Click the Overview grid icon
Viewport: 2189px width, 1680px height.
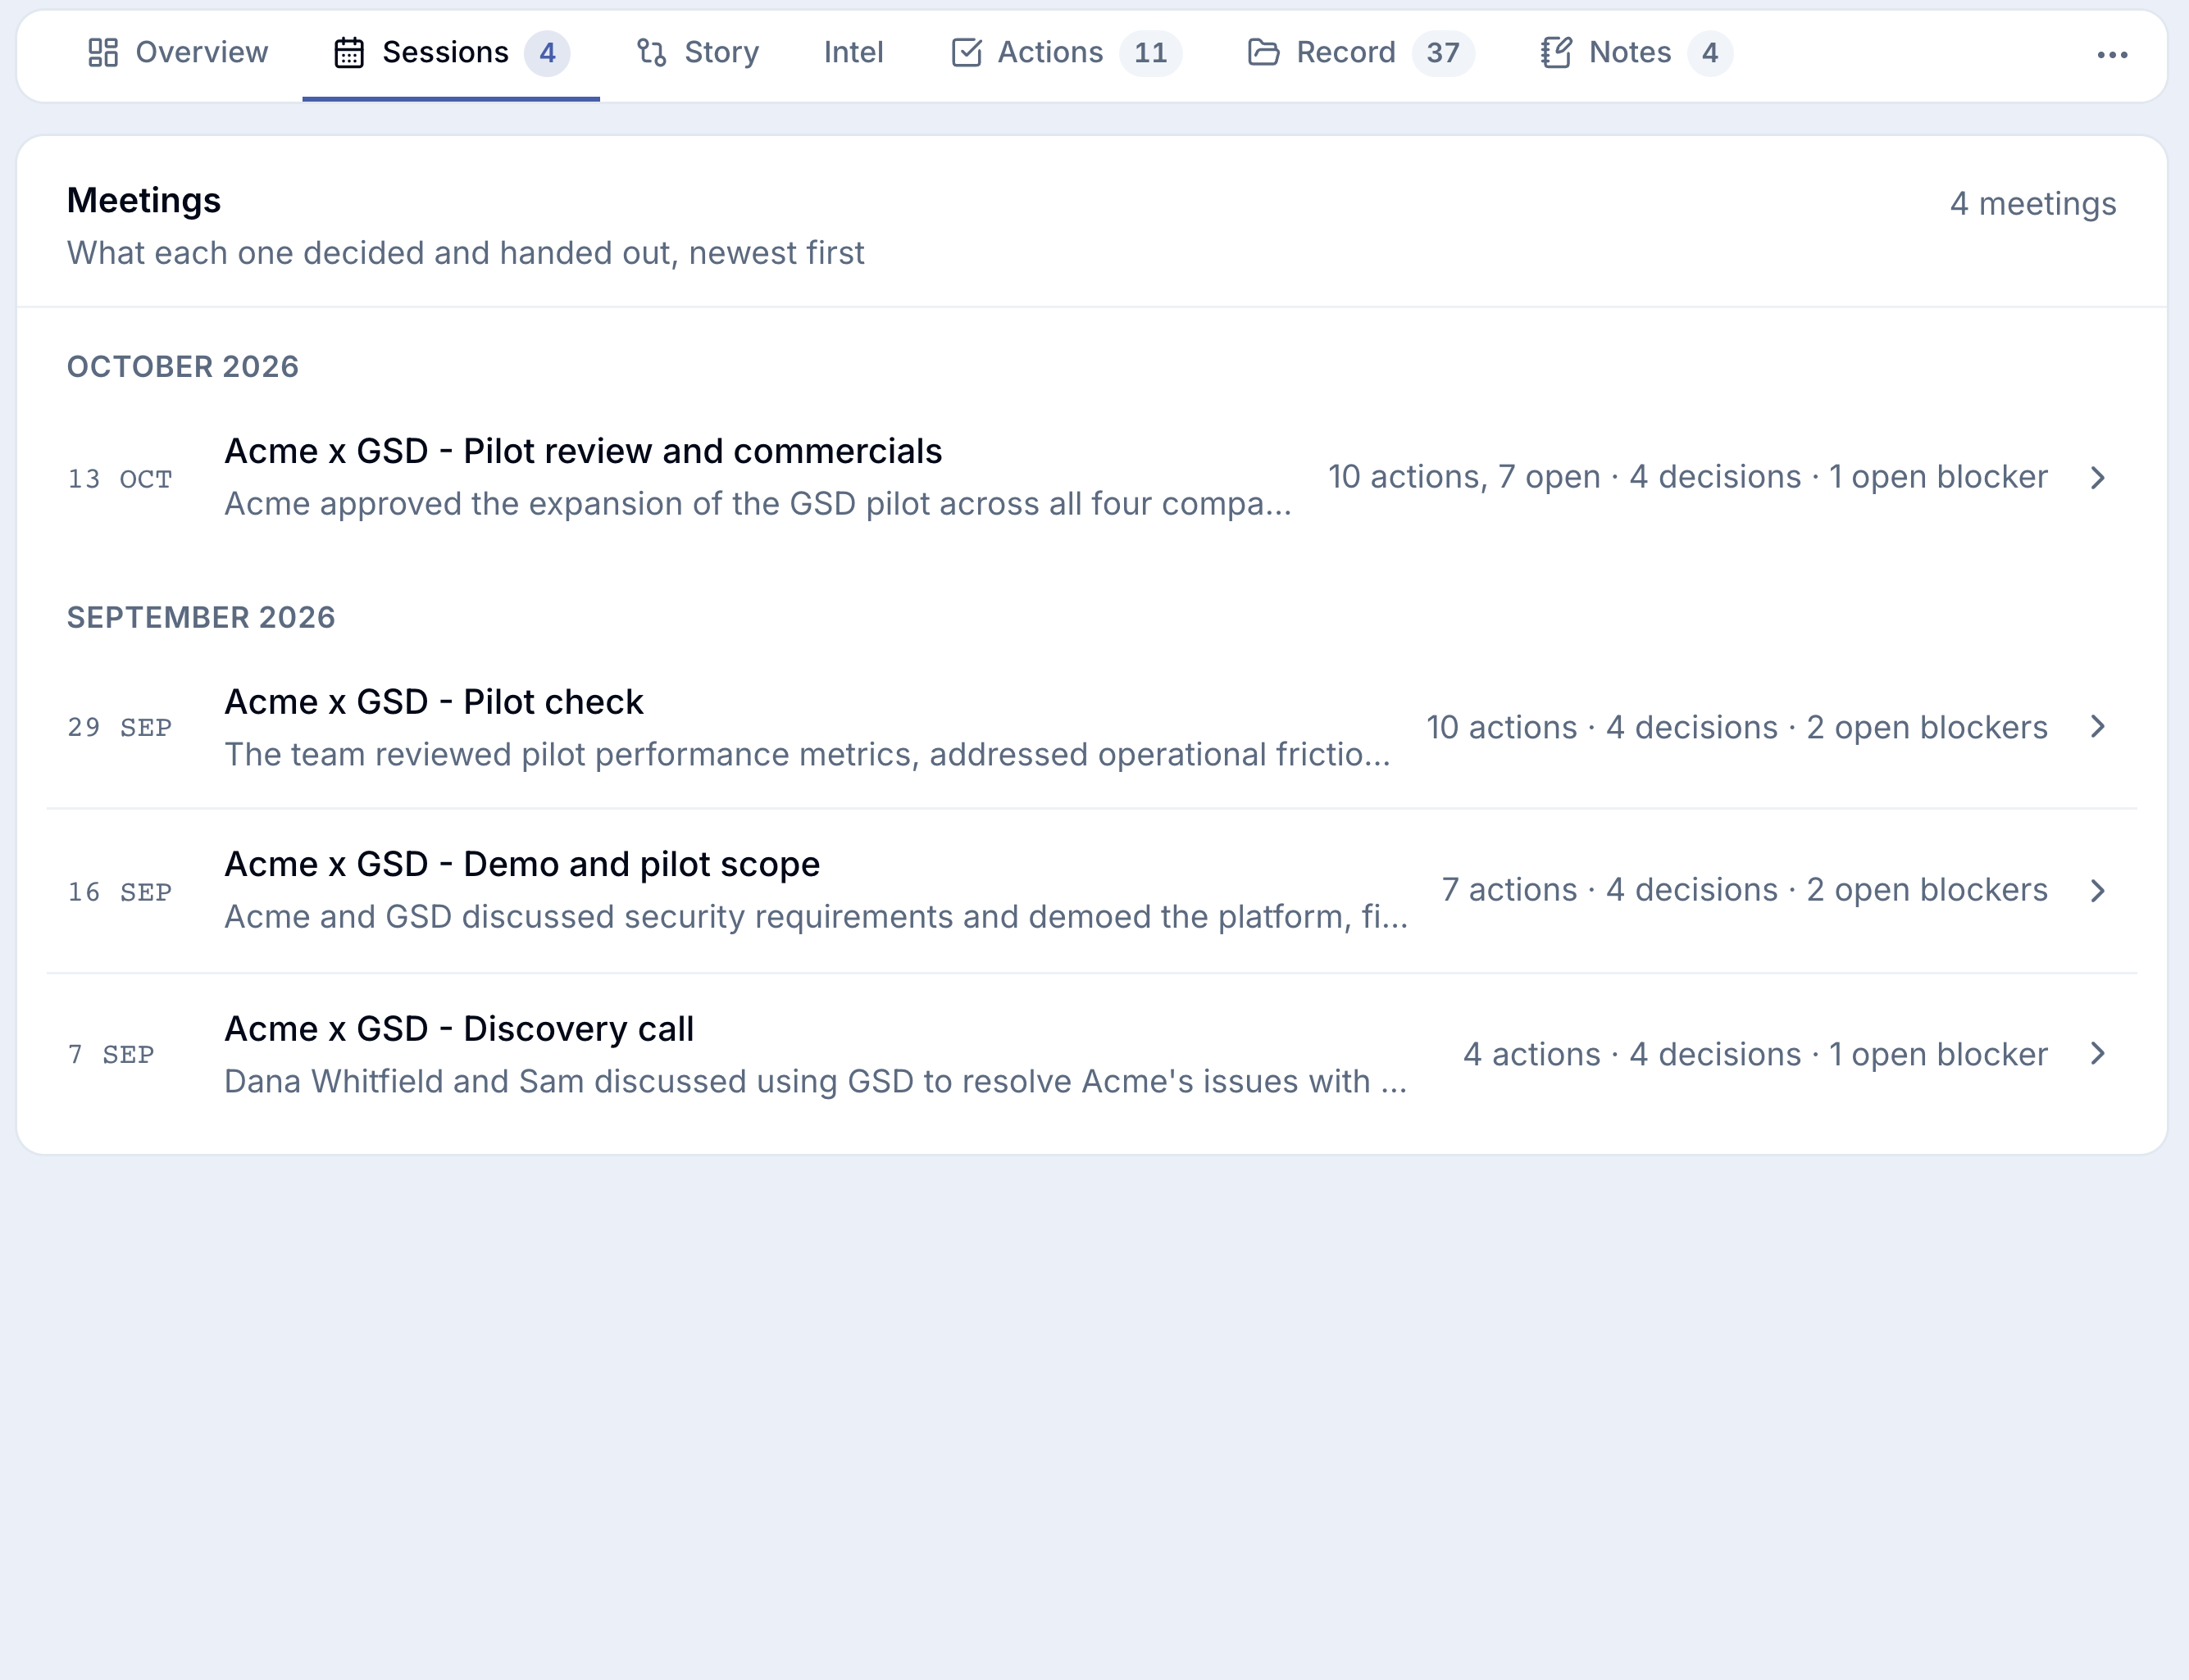(103, 53)
